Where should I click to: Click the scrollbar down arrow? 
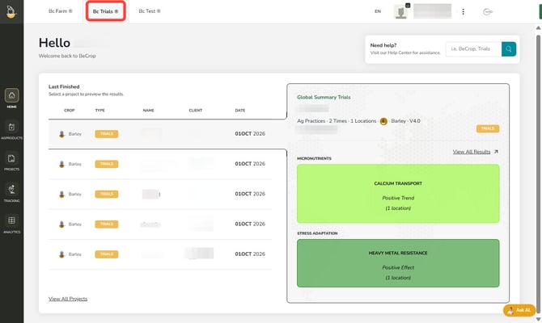click(x=538, y=319)
